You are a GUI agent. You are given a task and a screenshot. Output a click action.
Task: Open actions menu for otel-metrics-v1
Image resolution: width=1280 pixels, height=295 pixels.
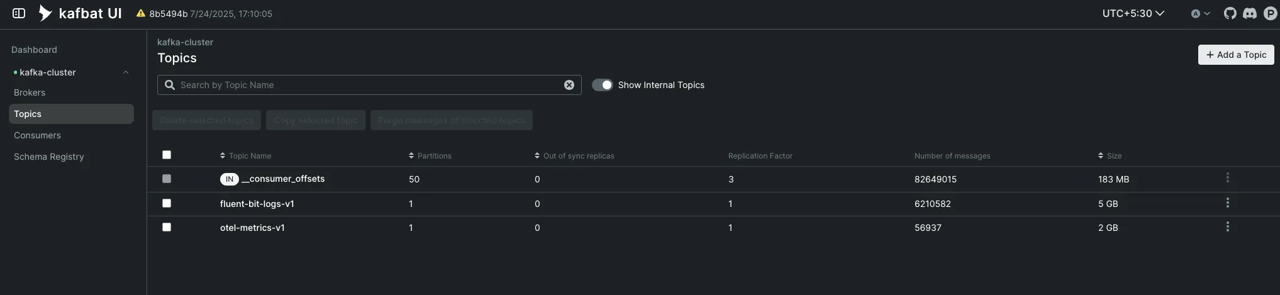pyautogui.click(x=1227, y=226)
